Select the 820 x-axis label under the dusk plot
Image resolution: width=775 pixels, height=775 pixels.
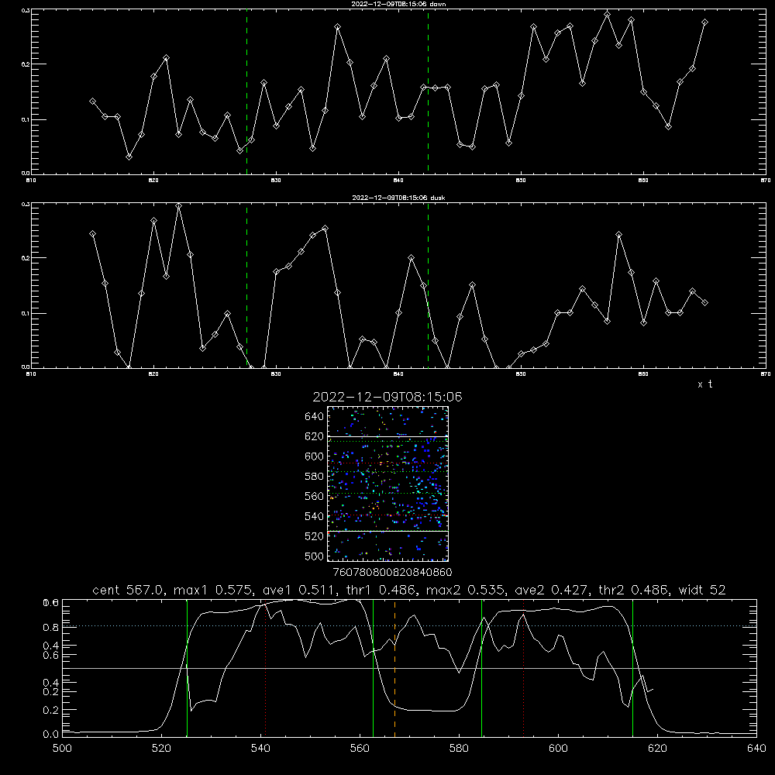153,374
